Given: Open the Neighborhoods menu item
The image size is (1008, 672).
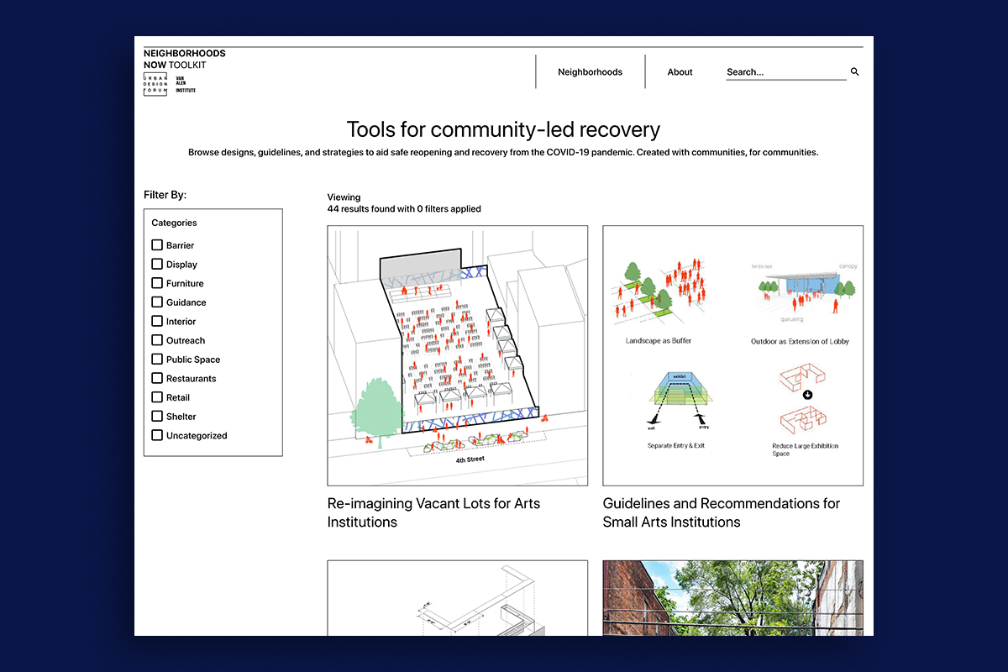Looking at the screenshot, I should pyautogui.click(x=590, y=71).
